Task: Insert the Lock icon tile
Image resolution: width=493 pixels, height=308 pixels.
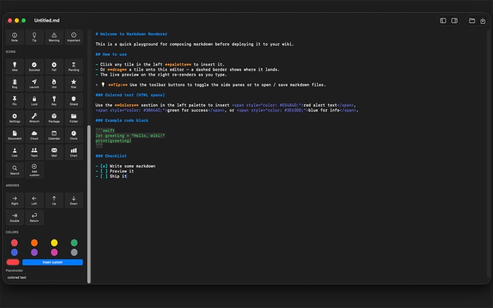Action: coord(35,101)
